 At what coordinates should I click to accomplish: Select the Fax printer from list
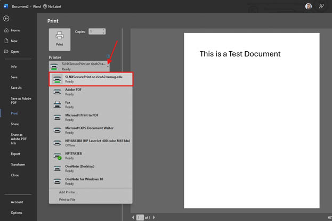(x=91, y=104)
